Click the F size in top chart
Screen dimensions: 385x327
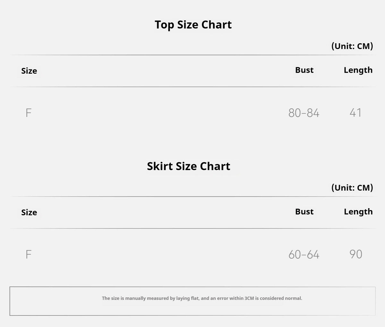pos(29,113)
